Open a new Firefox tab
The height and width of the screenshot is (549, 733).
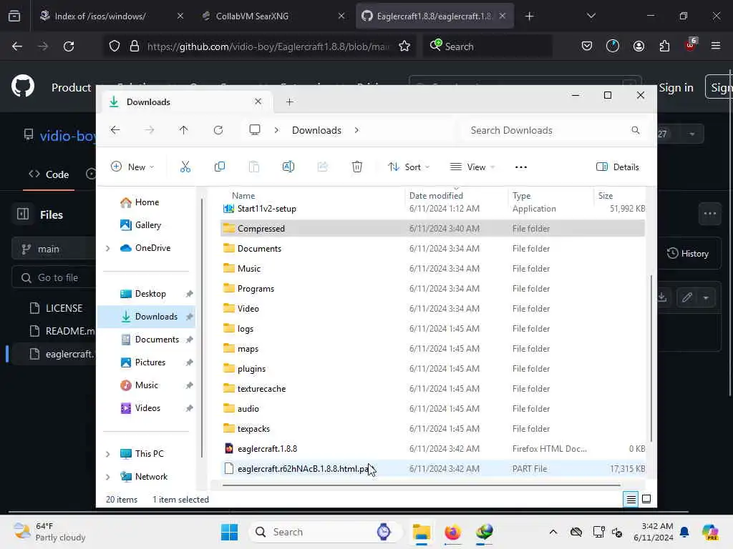pos(529,16)
